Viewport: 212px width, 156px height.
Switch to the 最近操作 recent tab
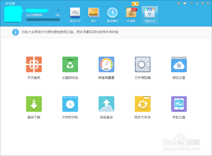(112, 15)
